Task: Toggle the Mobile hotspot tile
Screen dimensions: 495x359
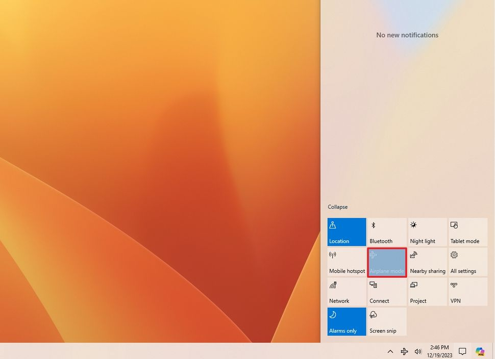Action: click(x=346, y=262)
